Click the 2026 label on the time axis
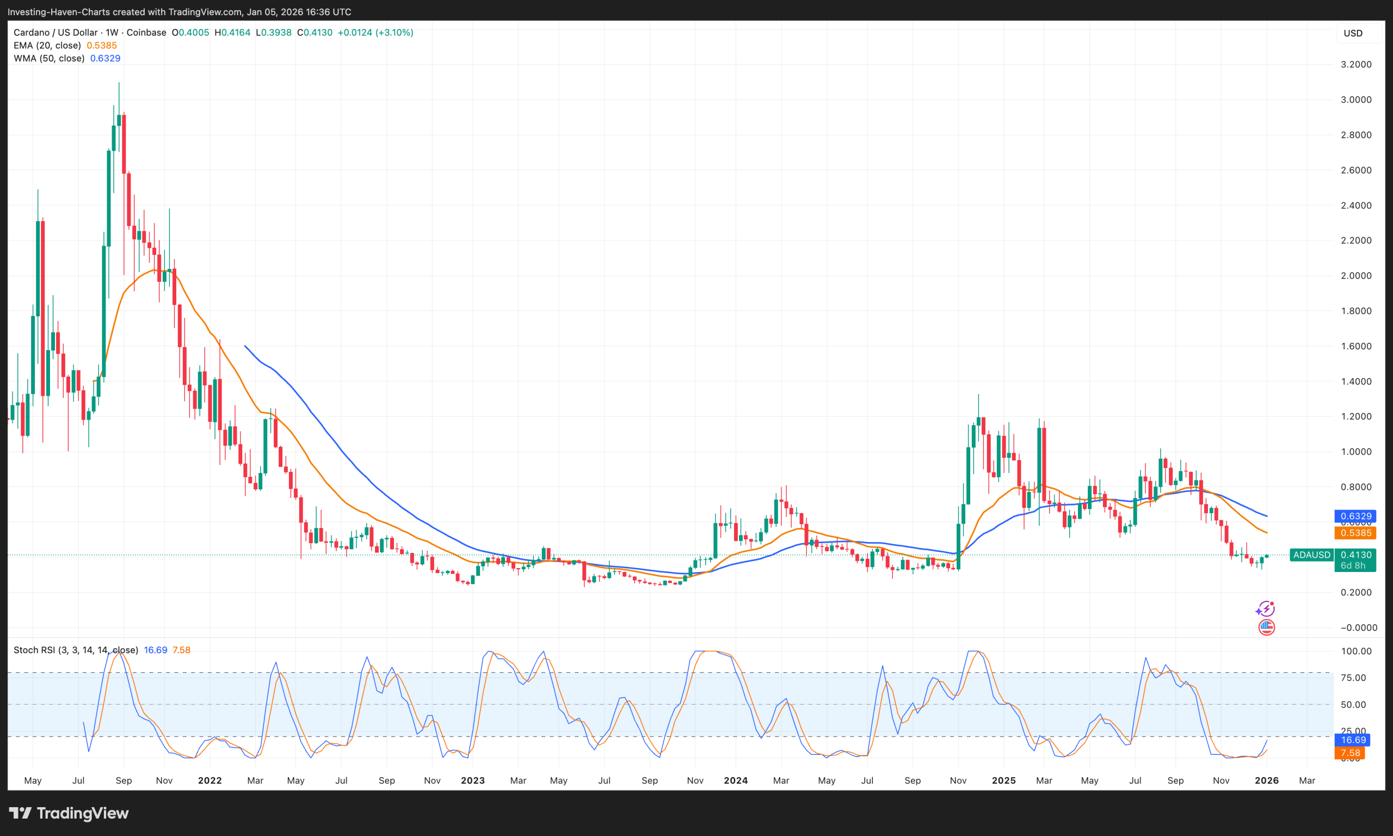Image resolution: width=1393 pixels, height=836 pixels. (x=1267, y=780)
